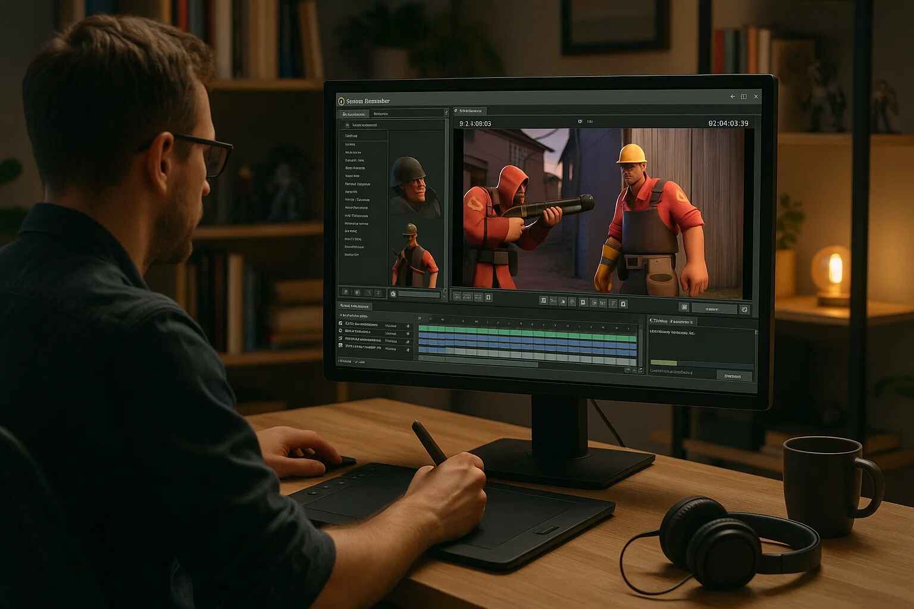The width and height of the screenshot is (914, 609).
Task: Click second icon in the center playback toolbar
Action: coord(553,302)
